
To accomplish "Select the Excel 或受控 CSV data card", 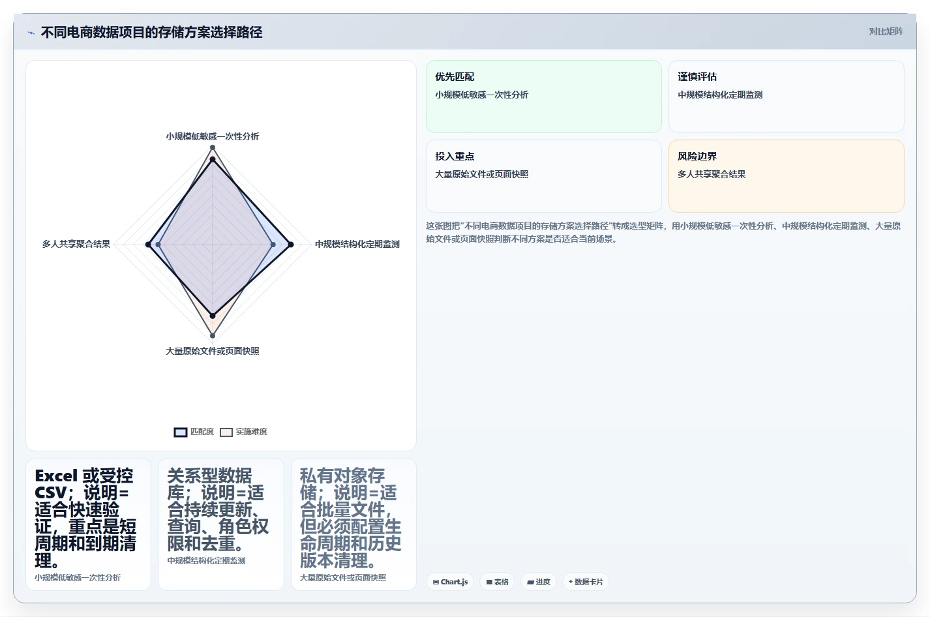I will pyautogui.click(x=88, y=524).
